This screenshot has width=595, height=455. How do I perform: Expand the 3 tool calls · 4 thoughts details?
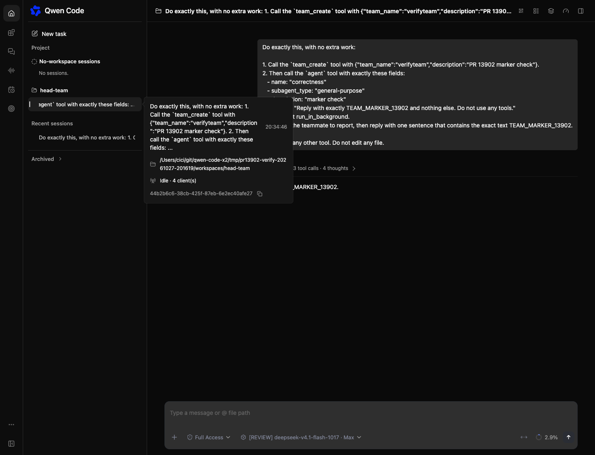324,168
